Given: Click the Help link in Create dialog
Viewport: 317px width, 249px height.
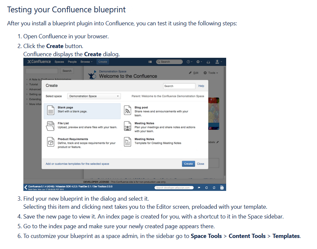Looking at the screenshot, I should pyautogui.click(x=201, y=86).
